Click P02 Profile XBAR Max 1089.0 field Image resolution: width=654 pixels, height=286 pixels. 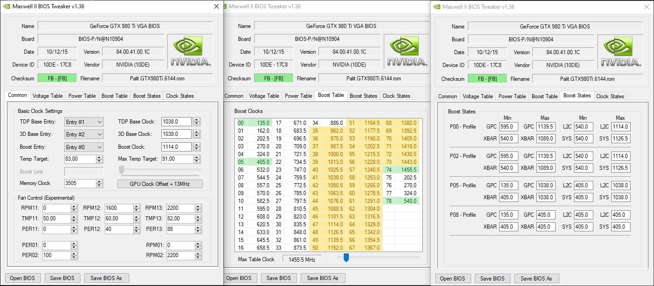(546, 168)
